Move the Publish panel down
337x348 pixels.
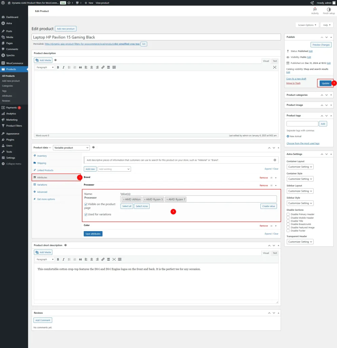point(326,37)
